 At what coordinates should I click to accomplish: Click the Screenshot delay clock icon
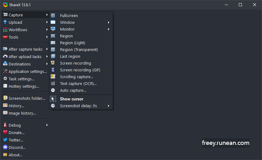point(53,106)
